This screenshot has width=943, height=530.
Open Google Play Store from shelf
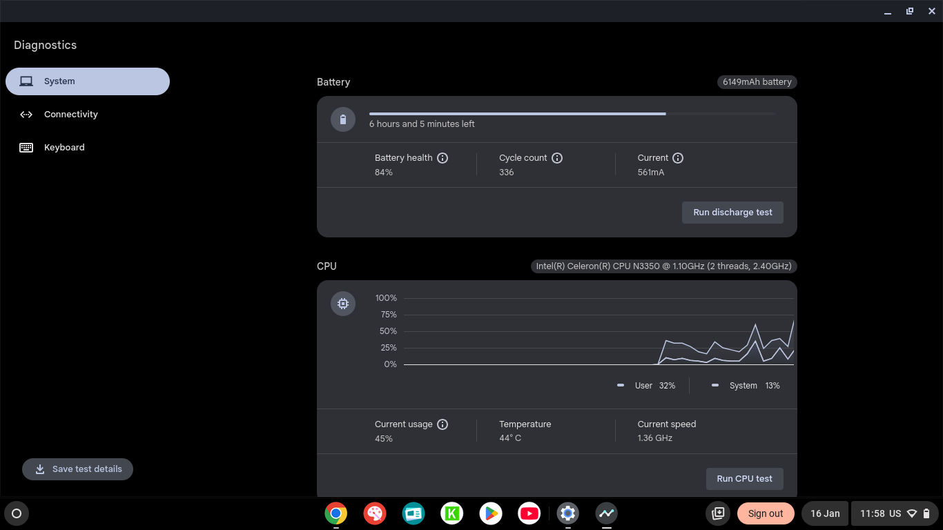tap(491, 513)
